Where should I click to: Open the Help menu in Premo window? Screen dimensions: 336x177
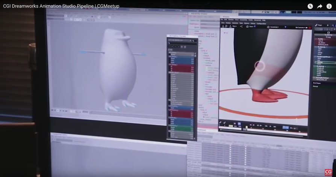pyautogui.click(x=264, y=20)
